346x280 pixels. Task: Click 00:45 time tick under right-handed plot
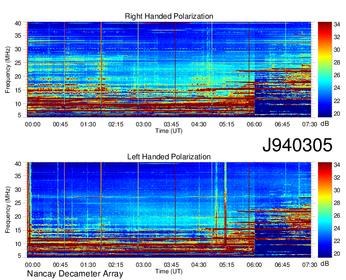tap(60, 124)
